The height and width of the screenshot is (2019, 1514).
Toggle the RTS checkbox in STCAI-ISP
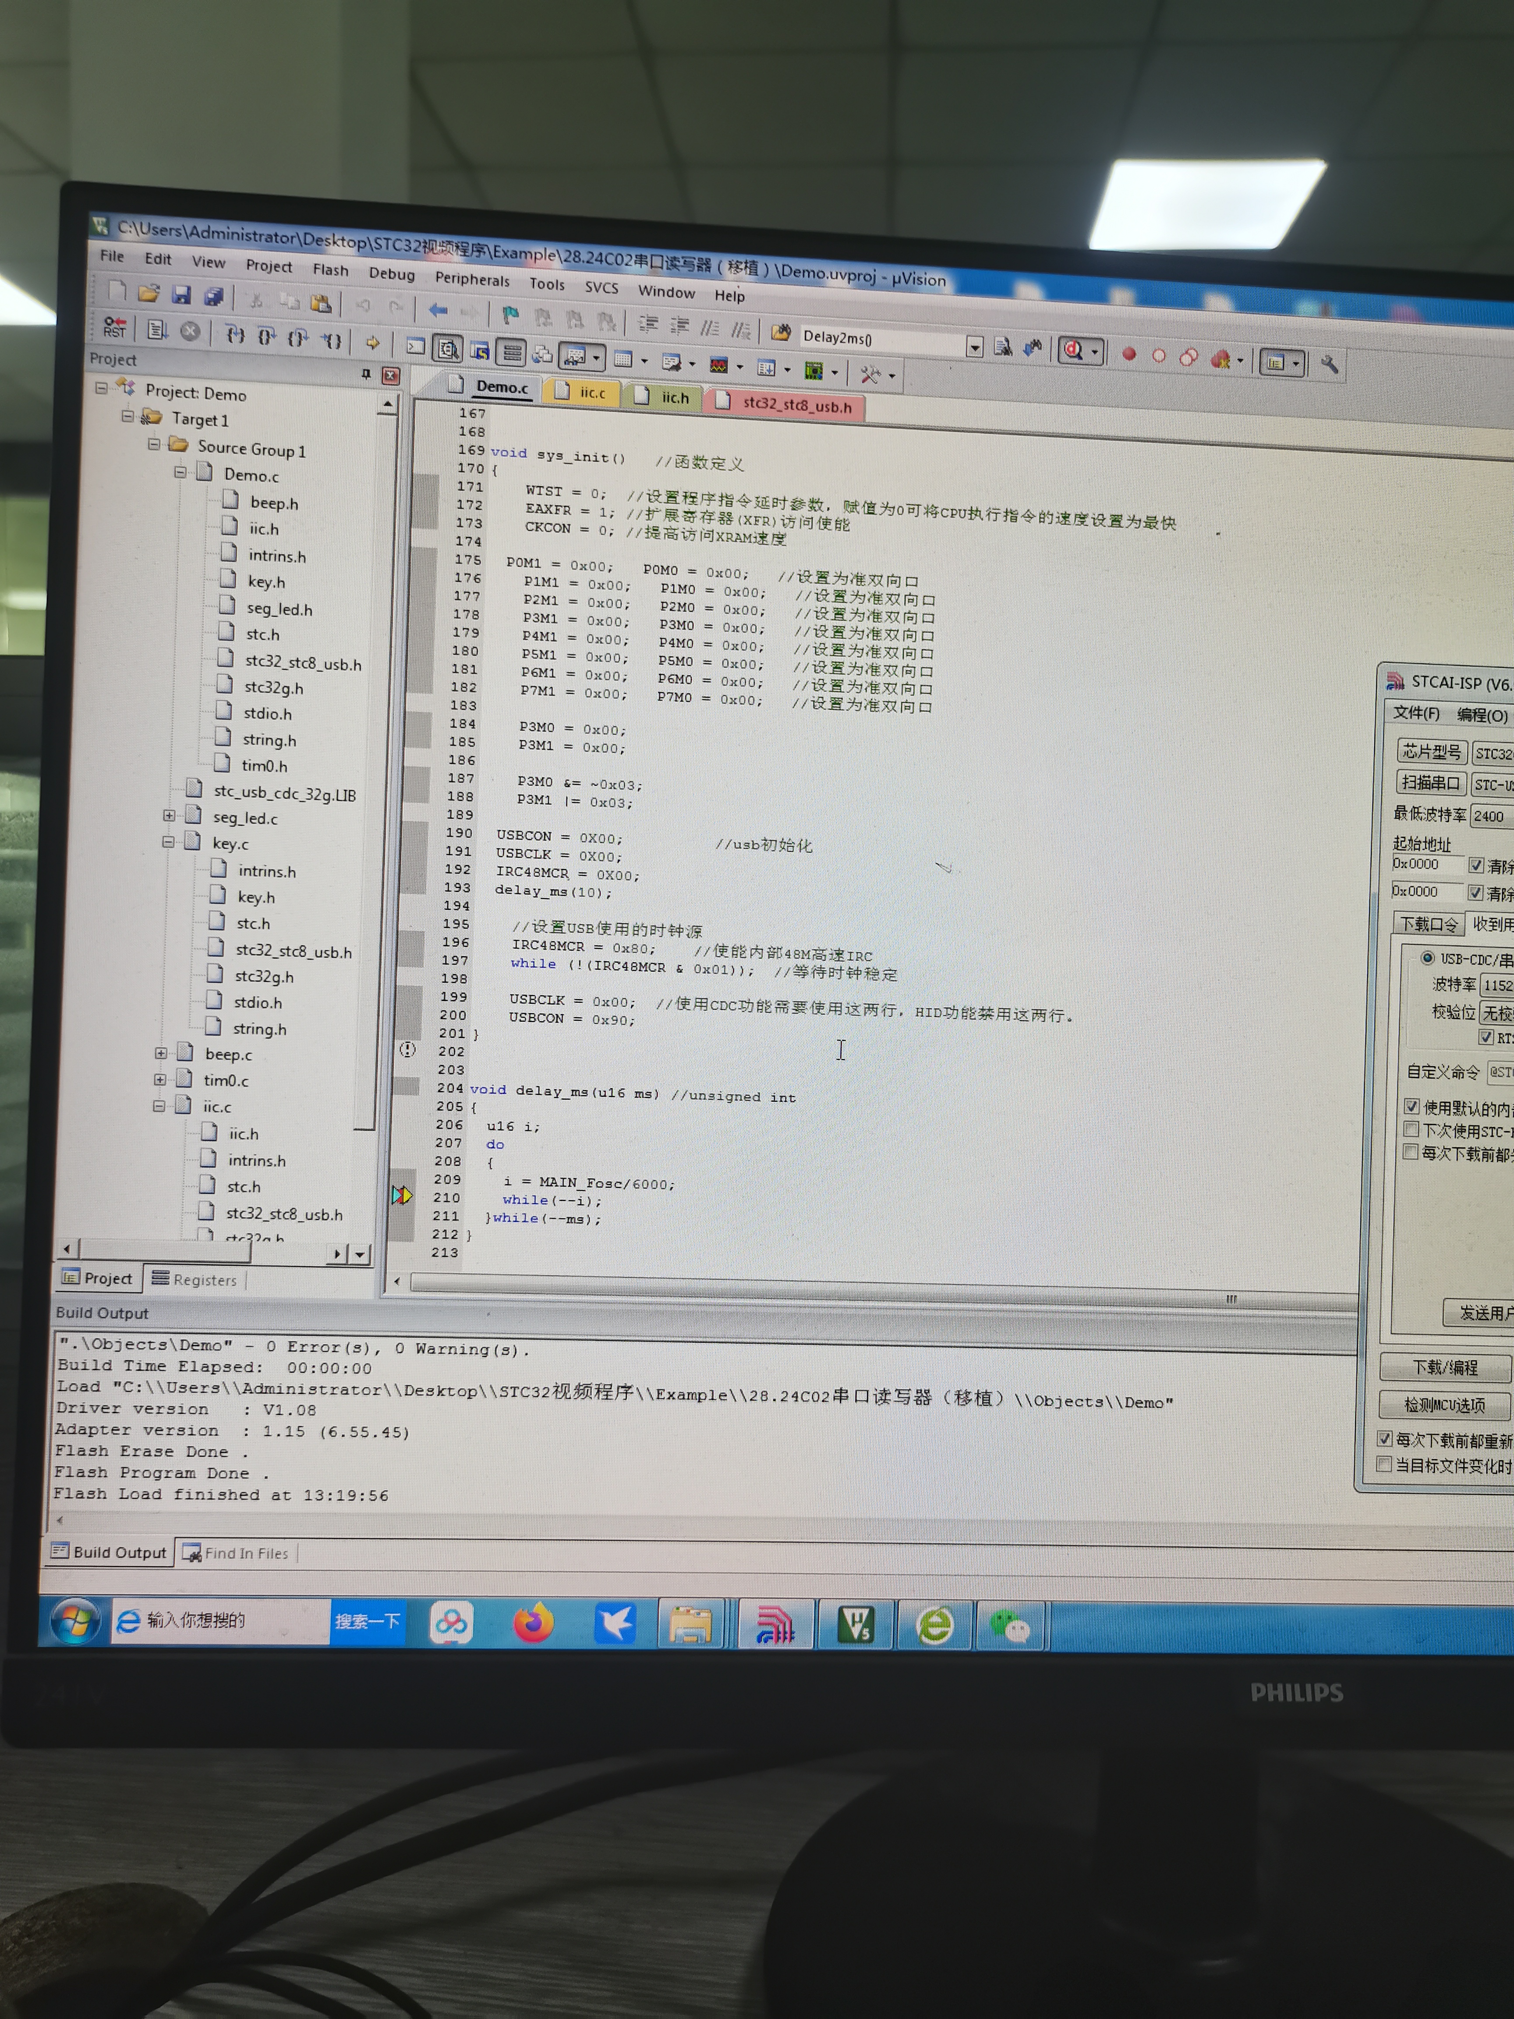tap(1486, 1037)
